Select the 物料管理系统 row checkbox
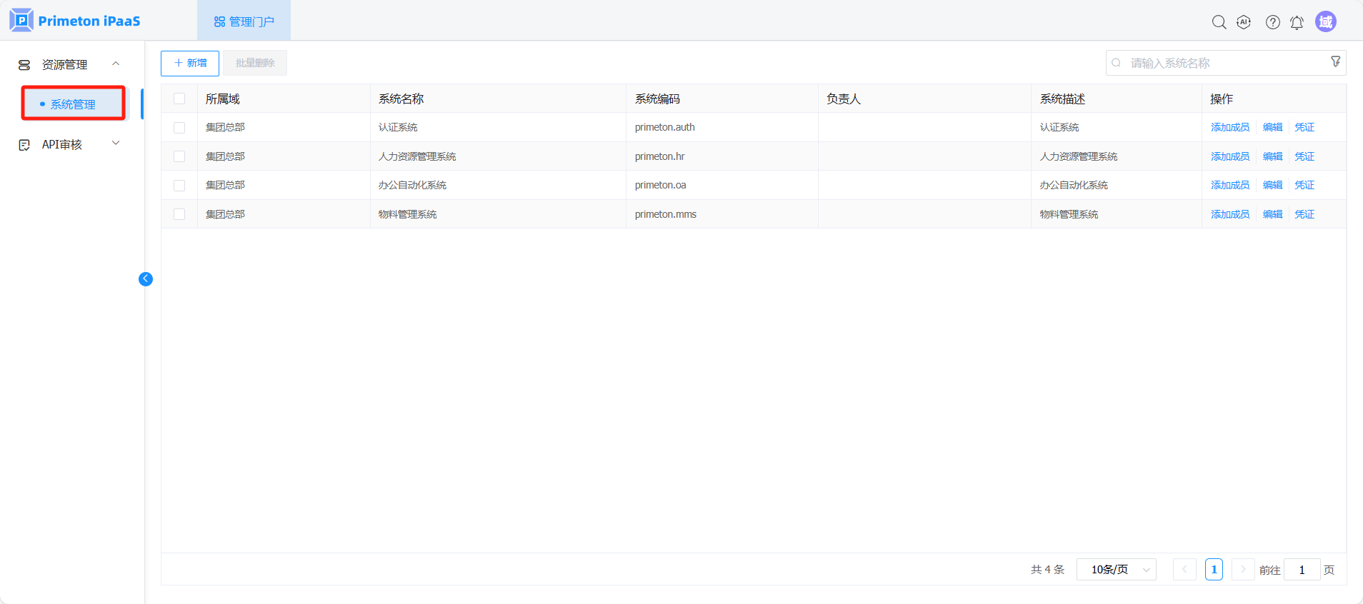Viewport: 1363px width, 604px height. [x=179, y=214]
